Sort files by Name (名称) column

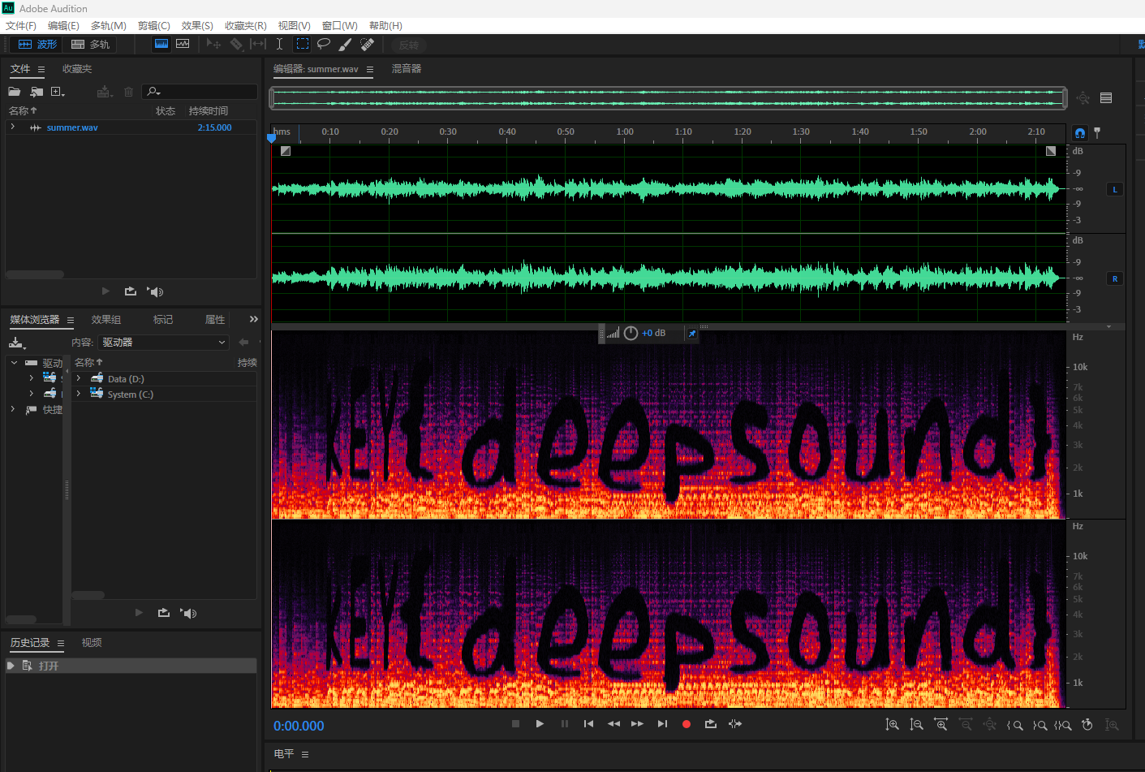[x=23, y=110]
